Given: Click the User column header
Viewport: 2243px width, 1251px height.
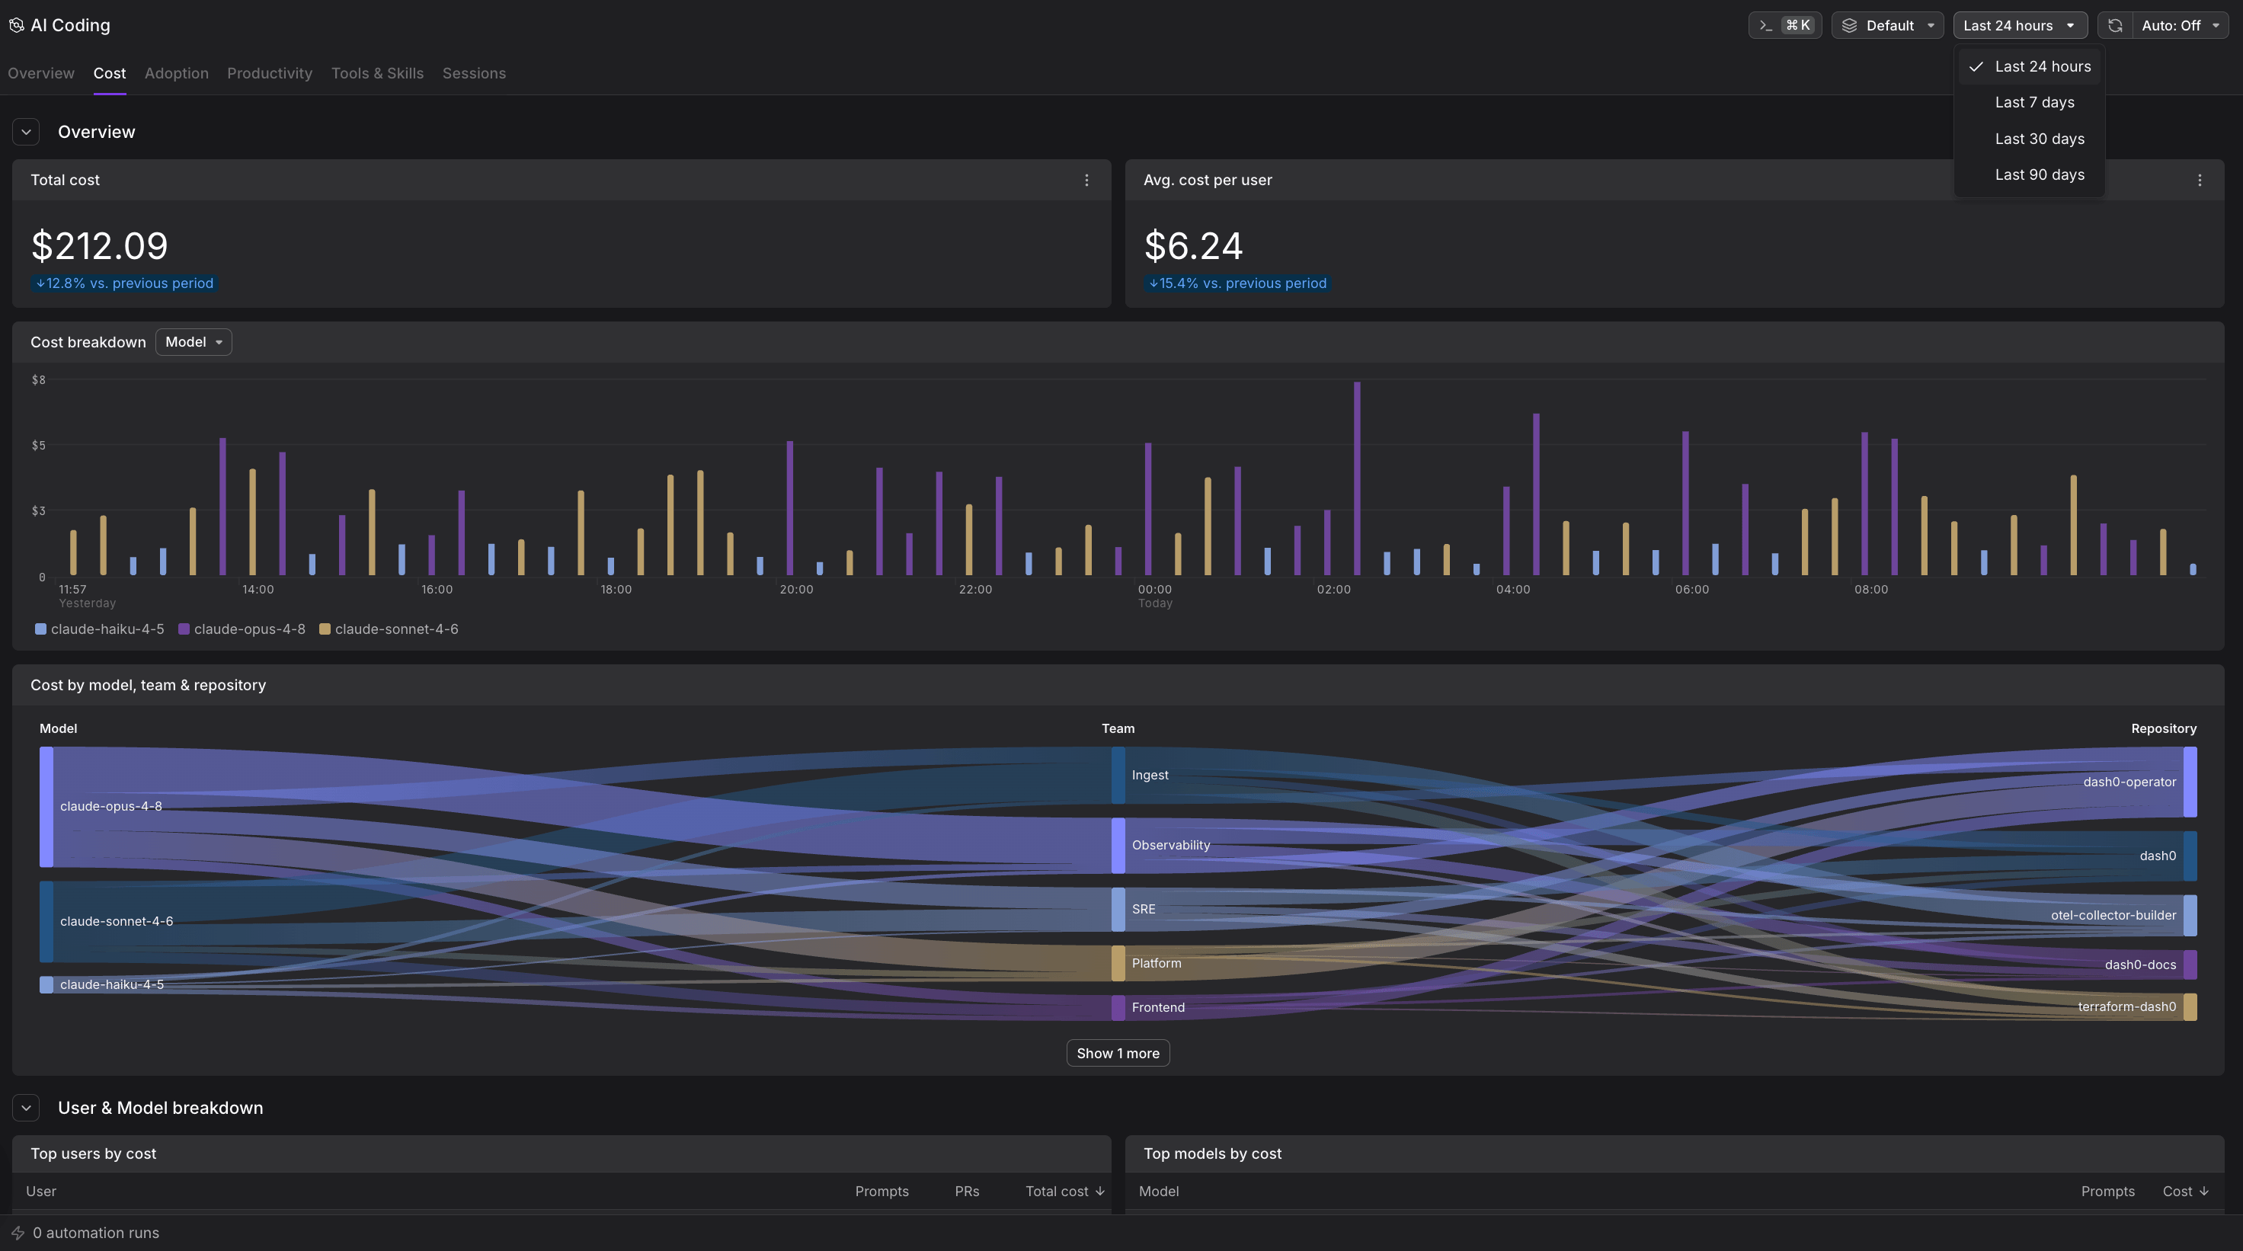Looking at the screenshot, I should [x=41, y=1191].
